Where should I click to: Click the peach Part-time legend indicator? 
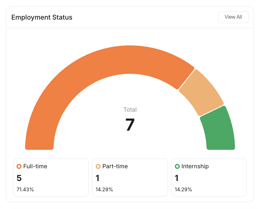click(98, 166)
